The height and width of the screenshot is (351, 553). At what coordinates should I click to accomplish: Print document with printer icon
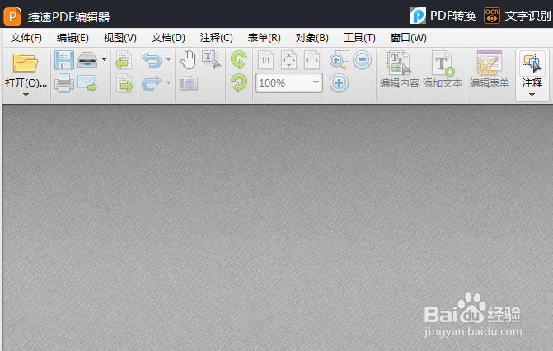pos(64,83)
